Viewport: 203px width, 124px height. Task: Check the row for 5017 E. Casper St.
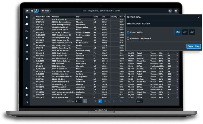pyautogui.click(x=34, y=19)
